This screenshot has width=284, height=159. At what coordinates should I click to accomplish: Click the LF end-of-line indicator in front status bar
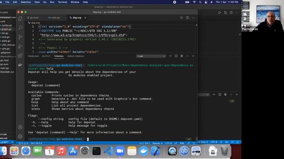point(176,143)
